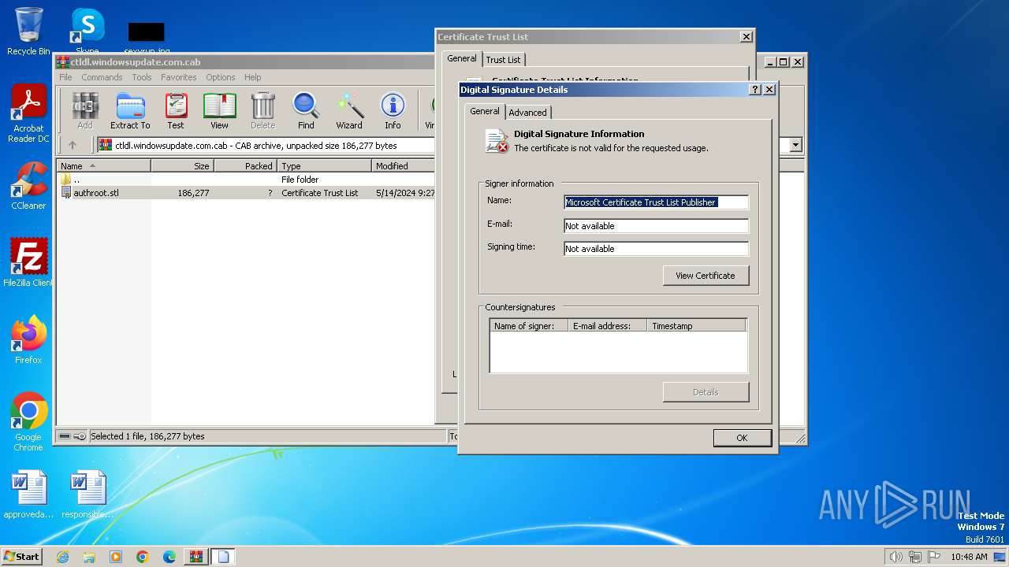
Task: Open the media player taskbar icon
Action: coord(116,557)
